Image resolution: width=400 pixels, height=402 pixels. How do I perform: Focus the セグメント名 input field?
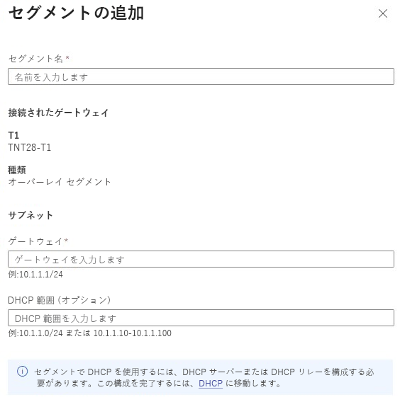pos(201,76)
